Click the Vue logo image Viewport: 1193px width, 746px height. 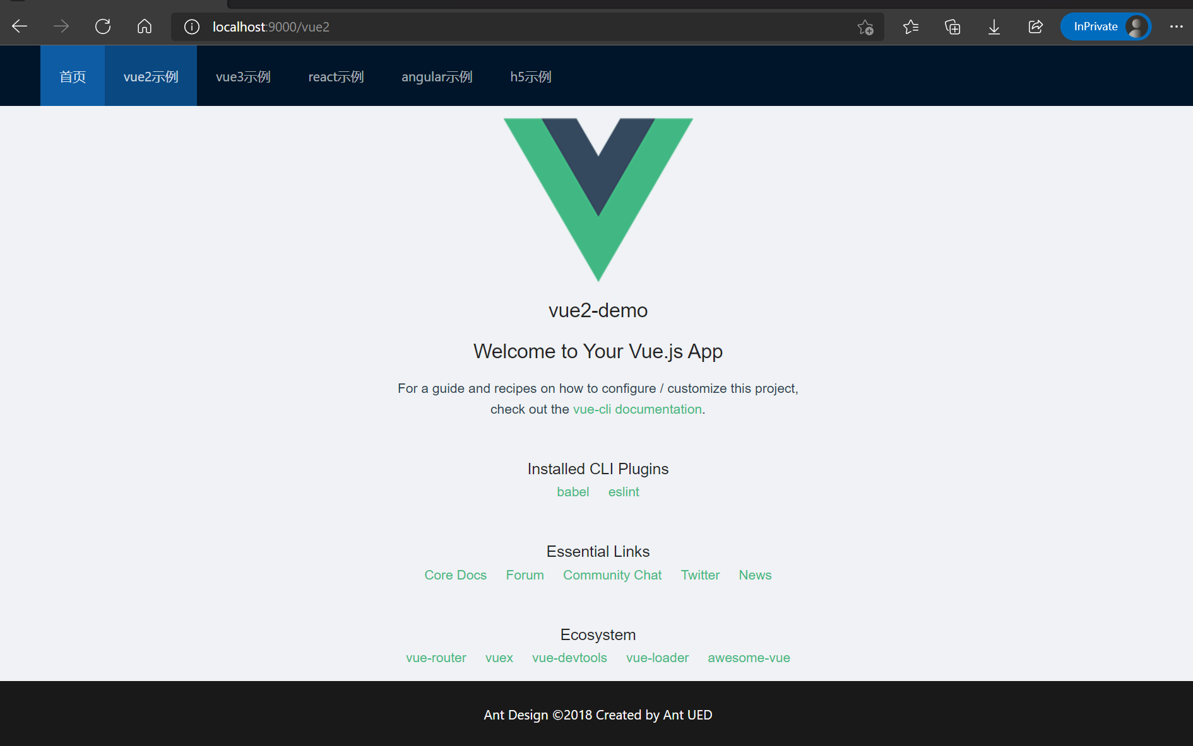tap(598, 200)
